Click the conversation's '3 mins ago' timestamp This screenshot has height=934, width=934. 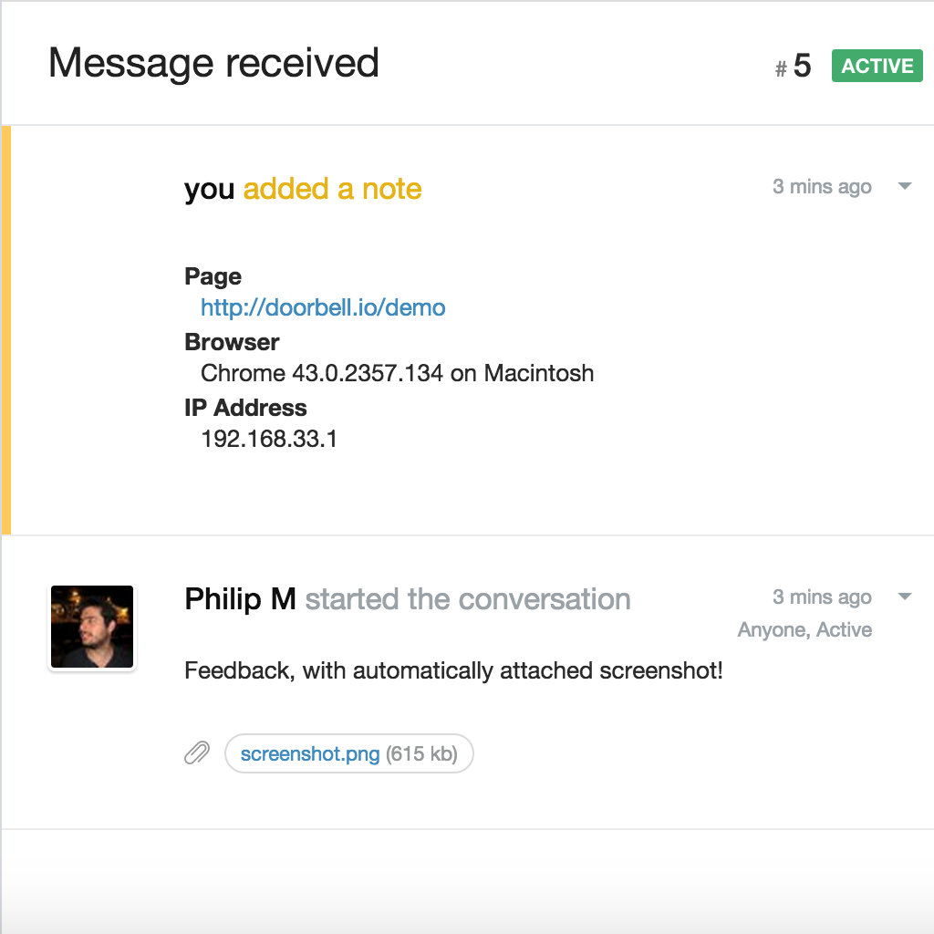(822, 597)
